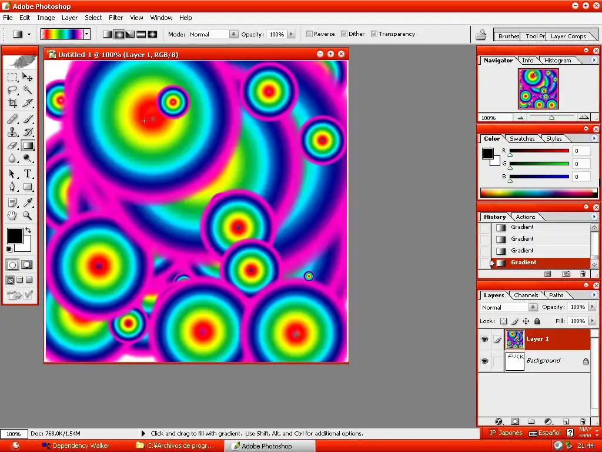Hide Layer 1 visibility eye
This screenshot has width=602, height=452.
(484, 340)
